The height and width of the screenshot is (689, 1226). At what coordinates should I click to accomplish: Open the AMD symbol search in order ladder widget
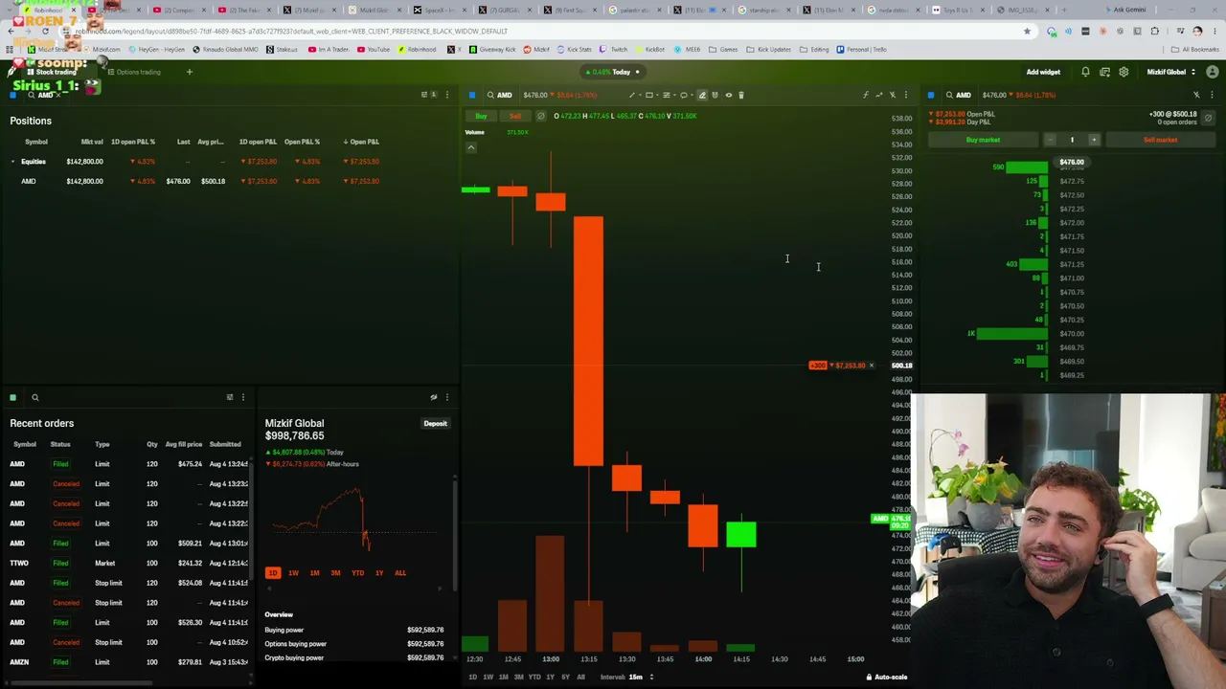(x=958, y=95)
